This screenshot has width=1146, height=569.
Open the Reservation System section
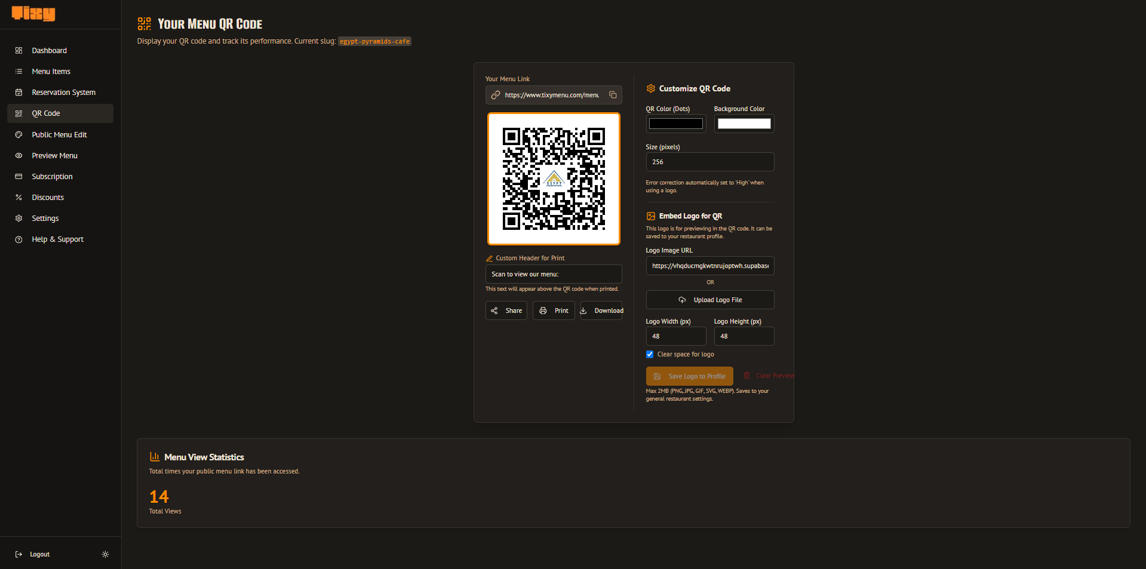60,93
